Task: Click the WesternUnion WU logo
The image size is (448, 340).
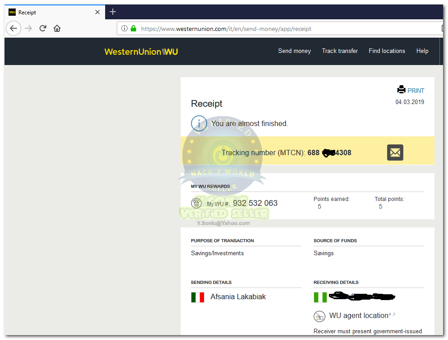Action: click(141, 52)
